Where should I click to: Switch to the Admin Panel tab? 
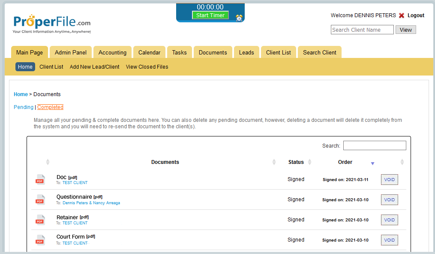pyautogui.click(x=71, y=52)
